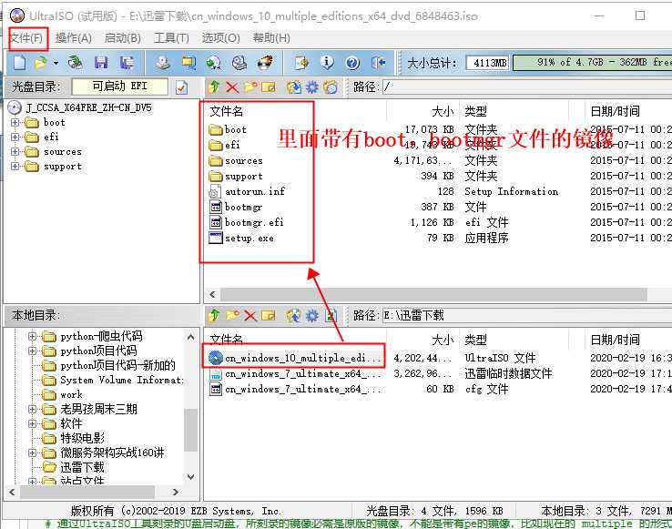The image size is (672, 529).
Task: Click New Folder icon in image toolbar
Action: [250, 87]
